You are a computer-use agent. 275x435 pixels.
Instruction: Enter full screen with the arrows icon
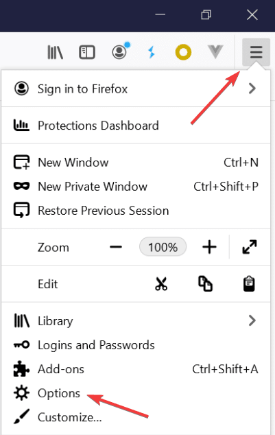[250, 246]
